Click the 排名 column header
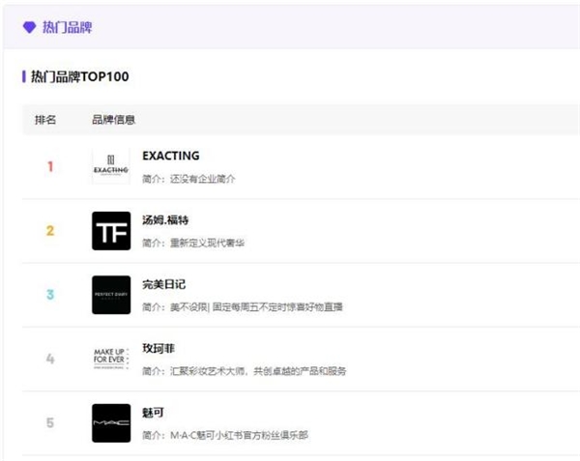This screenshot has width=580, height=461. tap(45, 120)
